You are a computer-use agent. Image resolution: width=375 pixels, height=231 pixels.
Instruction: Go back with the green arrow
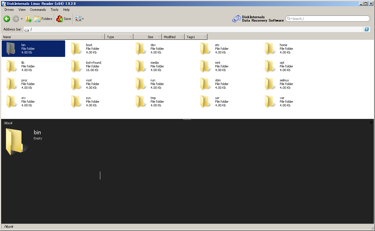(7, 19)
